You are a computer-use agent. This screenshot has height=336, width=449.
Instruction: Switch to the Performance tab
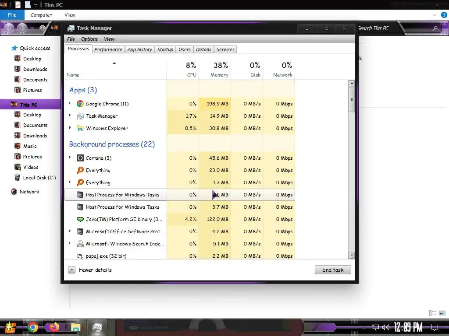108,49
